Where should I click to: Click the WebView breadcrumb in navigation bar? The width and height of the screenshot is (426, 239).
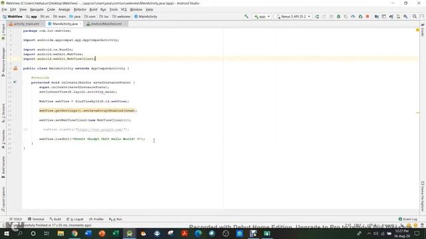click(13, 17)
